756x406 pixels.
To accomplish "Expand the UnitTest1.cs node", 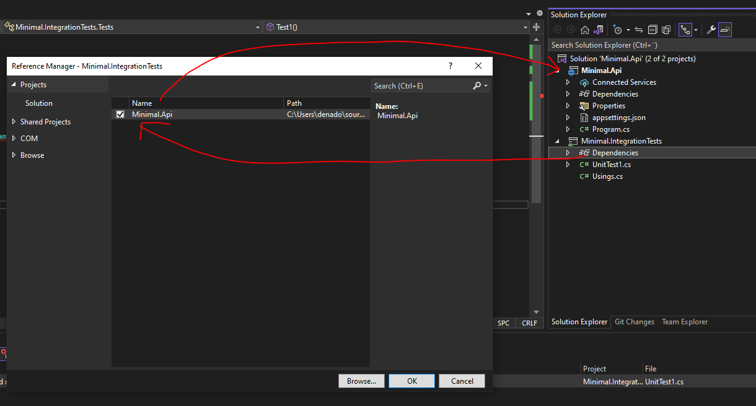I will (x=568, y=165).
